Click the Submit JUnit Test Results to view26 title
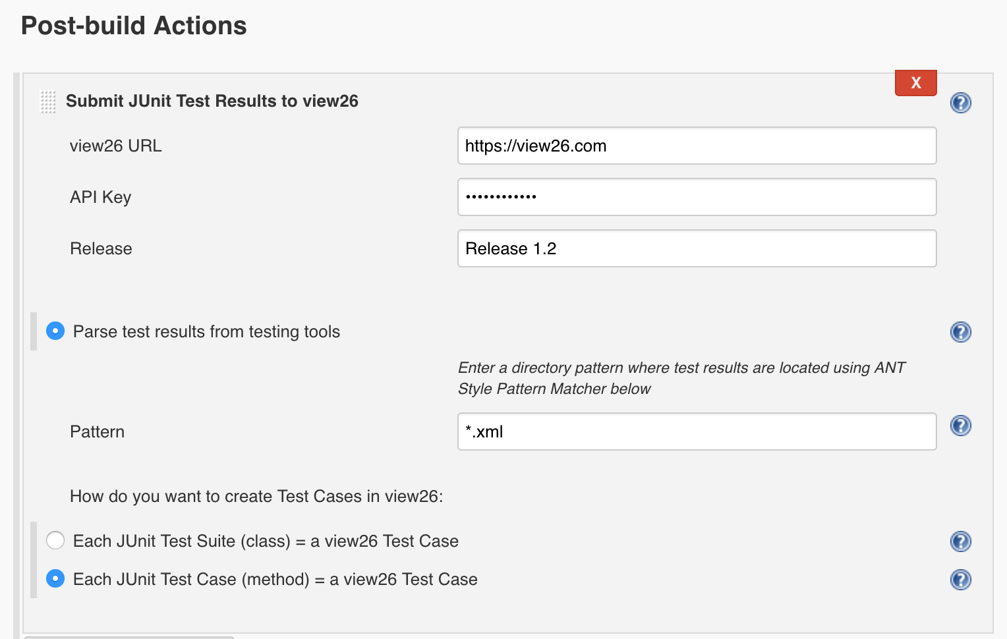The height and width of the screenshot is (639, 1007). pyautogui.click(x=212, y=101)
